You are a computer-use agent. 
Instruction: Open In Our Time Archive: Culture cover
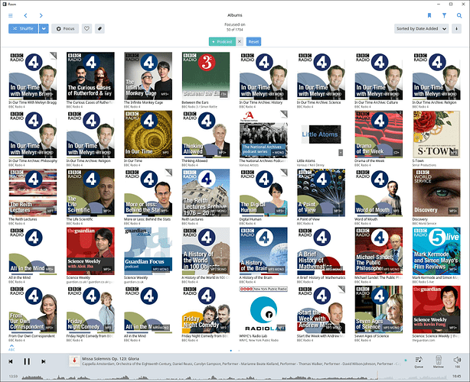[379, 76]
